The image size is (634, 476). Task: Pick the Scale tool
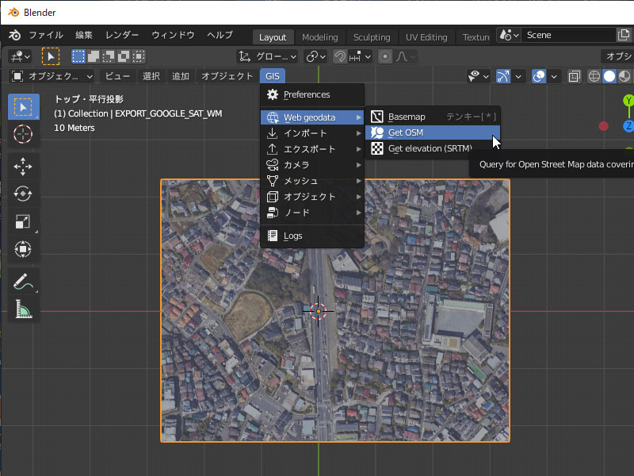pyautogui.click(x=23, y=221)
